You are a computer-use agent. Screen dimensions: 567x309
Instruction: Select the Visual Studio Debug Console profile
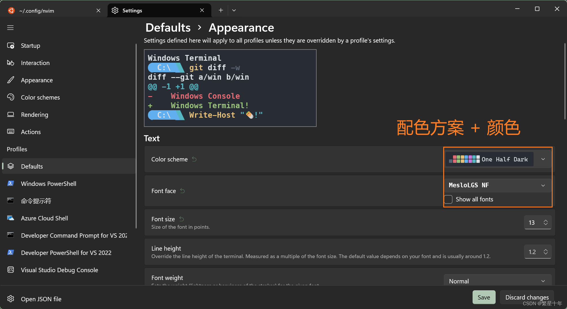coord(68,270)
